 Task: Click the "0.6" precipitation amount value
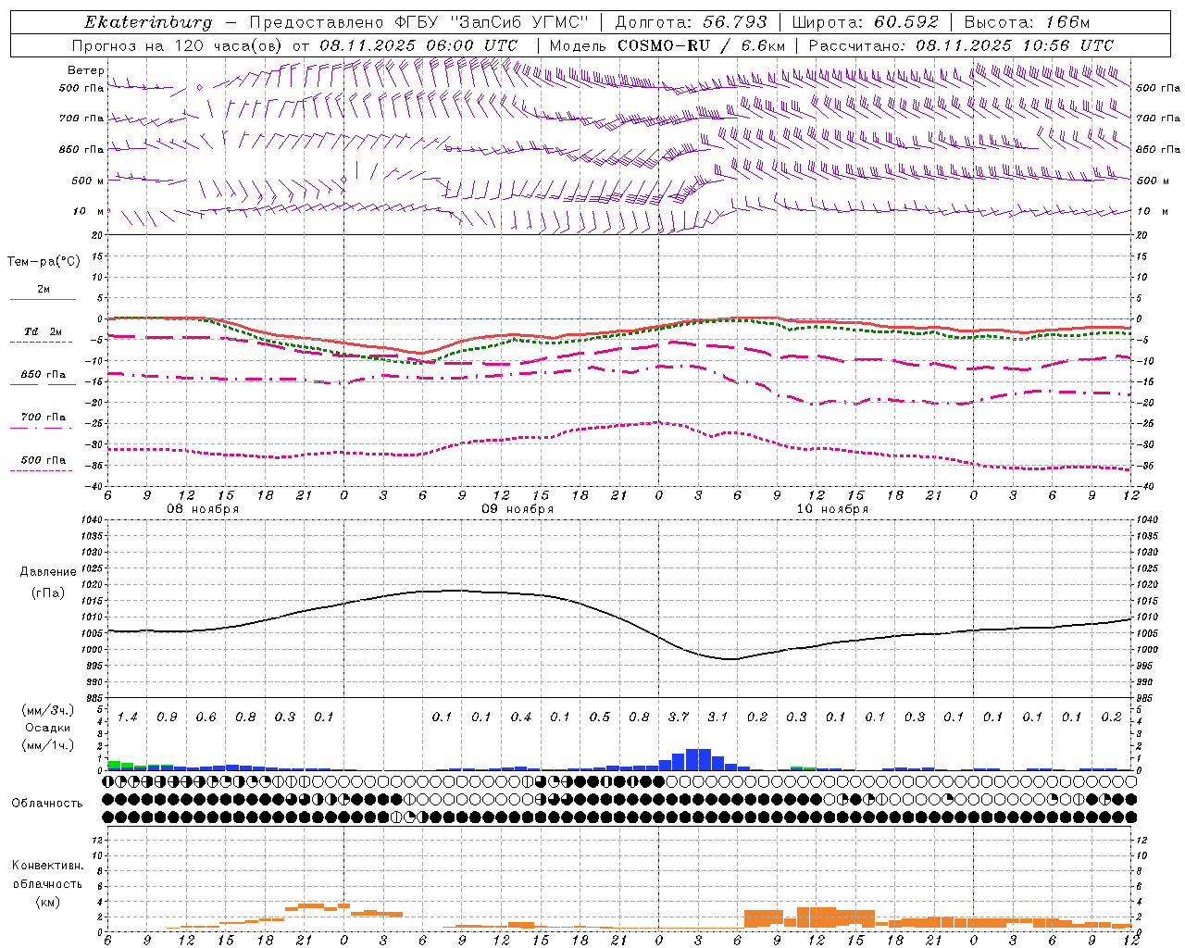tap(206, 717)
